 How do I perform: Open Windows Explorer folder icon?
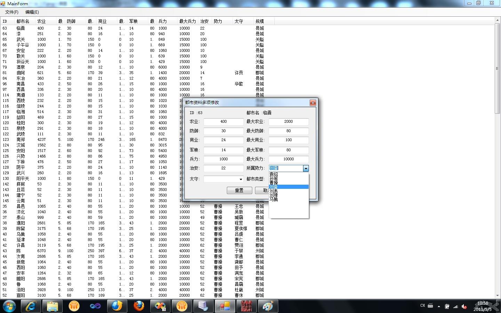53,306
